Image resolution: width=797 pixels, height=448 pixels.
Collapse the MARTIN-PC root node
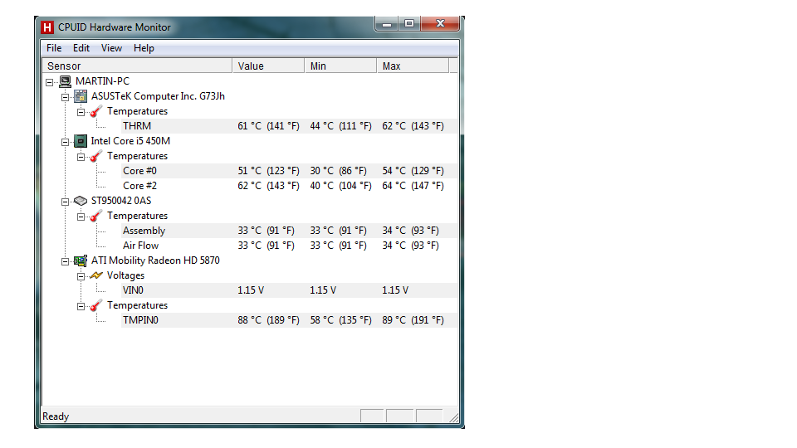click(49, 82)
